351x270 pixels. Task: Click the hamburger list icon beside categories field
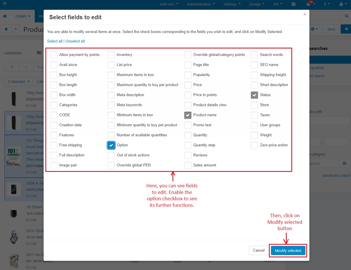344,163
